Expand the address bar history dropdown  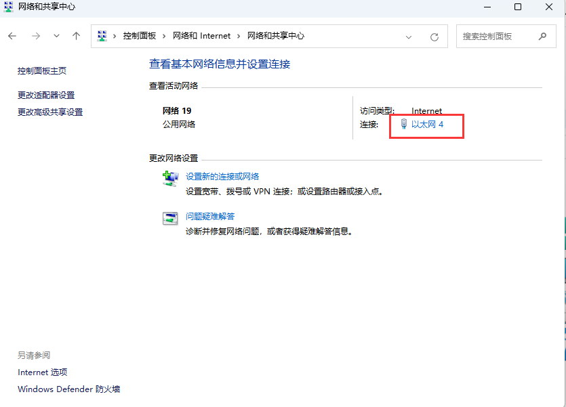[409, 37]
